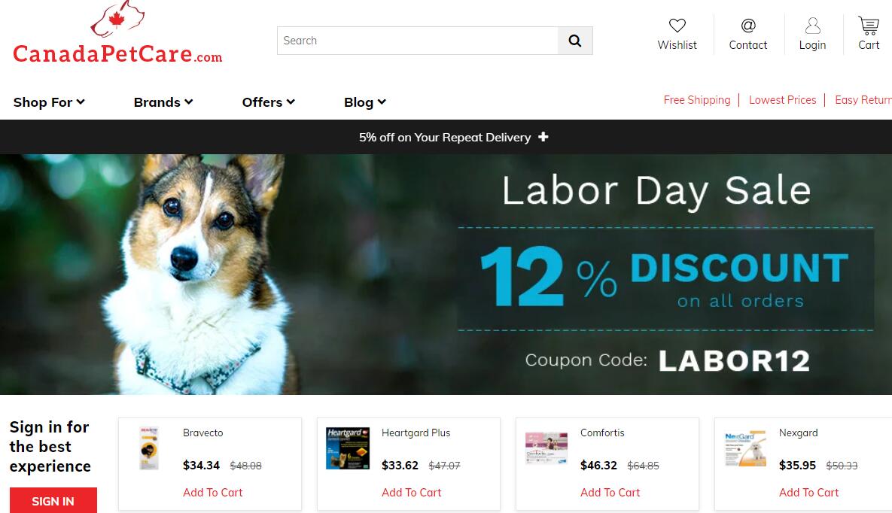Click the Lowest Prices link
892x513 pixels.
pyautogui.click(x=782, y=100)
